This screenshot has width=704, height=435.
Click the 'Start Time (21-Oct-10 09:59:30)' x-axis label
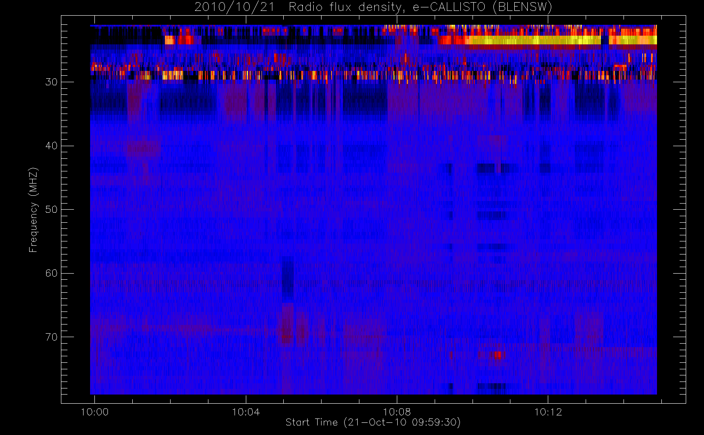pos(373,422)
